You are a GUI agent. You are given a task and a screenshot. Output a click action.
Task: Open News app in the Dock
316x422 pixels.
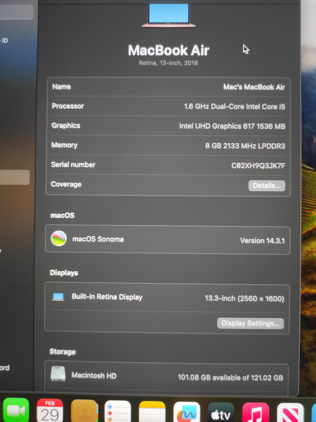290,413
